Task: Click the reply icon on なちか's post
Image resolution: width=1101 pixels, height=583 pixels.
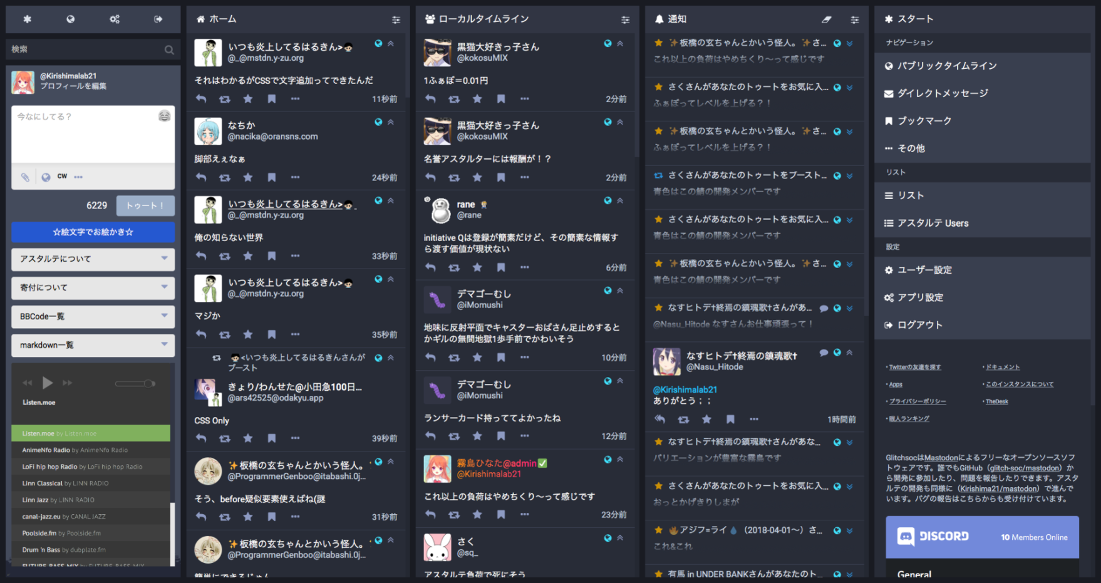Action: pyautogui.click(x=201, y=178)
